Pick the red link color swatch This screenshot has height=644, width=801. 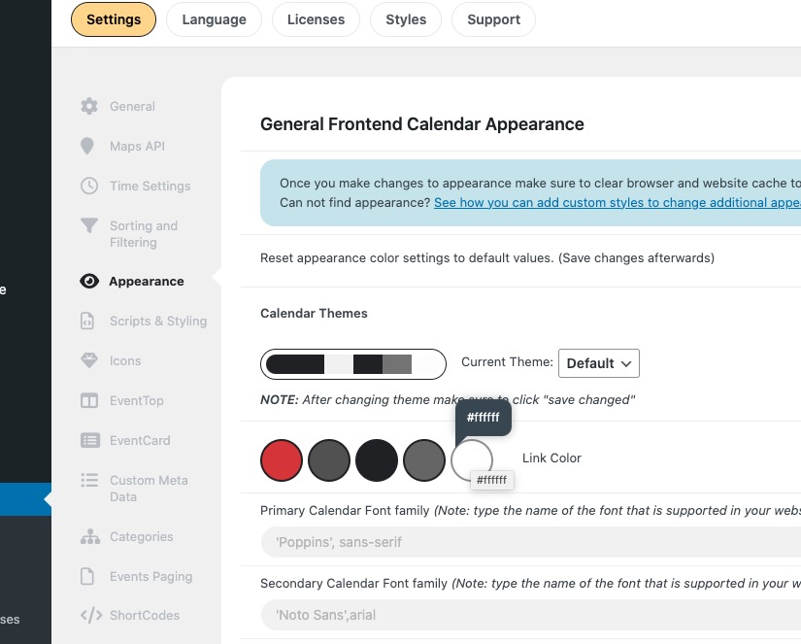pos(282,460)
